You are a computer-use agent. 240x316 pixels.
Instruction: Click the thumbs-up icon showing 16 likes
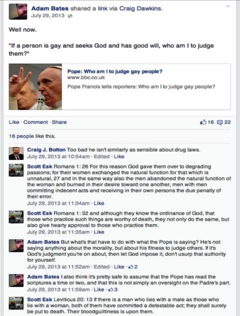[x=203, y=122]
